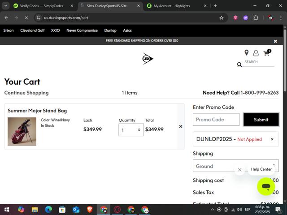Open the XXIO brand menu
Viewport: 287px width, 215px height.
(55, 30)
